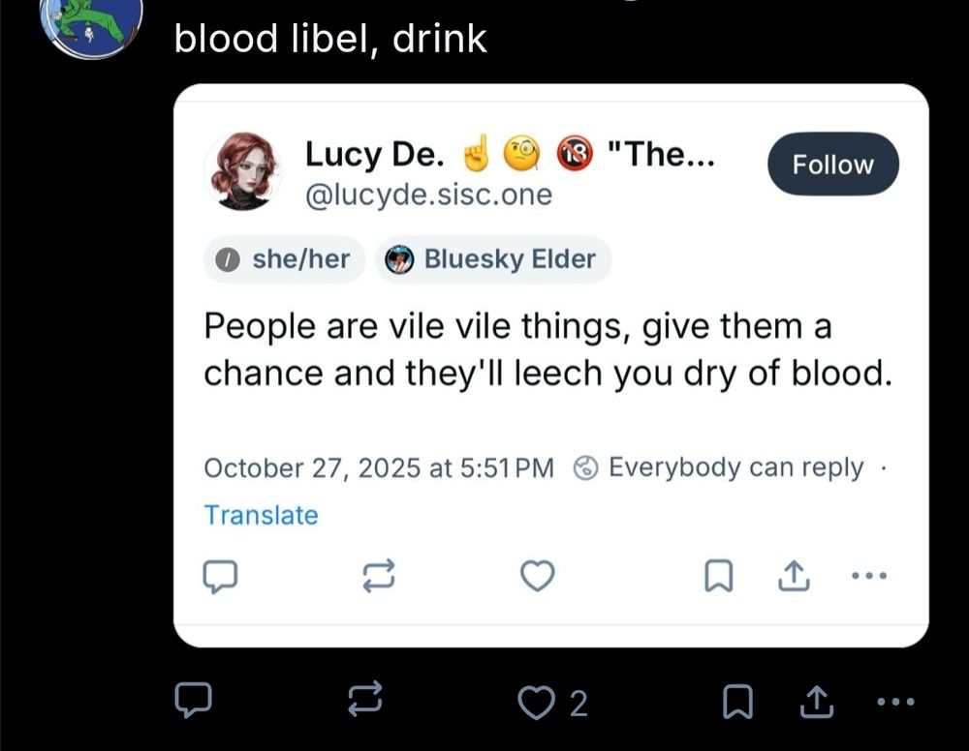Follow Lucy De. via the Follow button
The width and height of the screenshot is (969, 751).
[x=832, y=164]
